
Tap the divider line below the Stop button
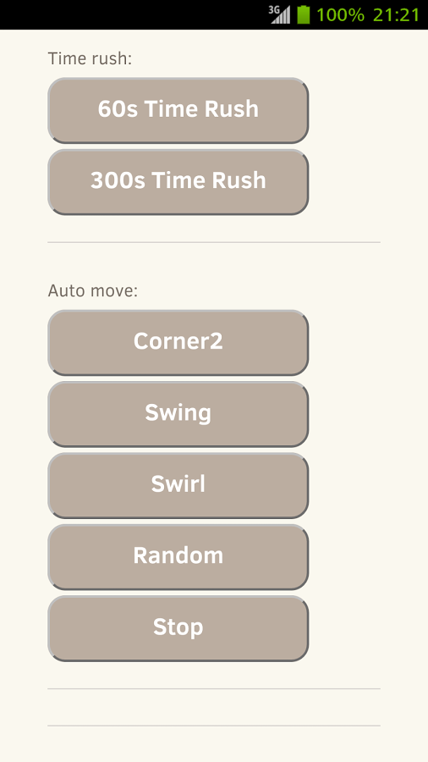click(214, 688)
